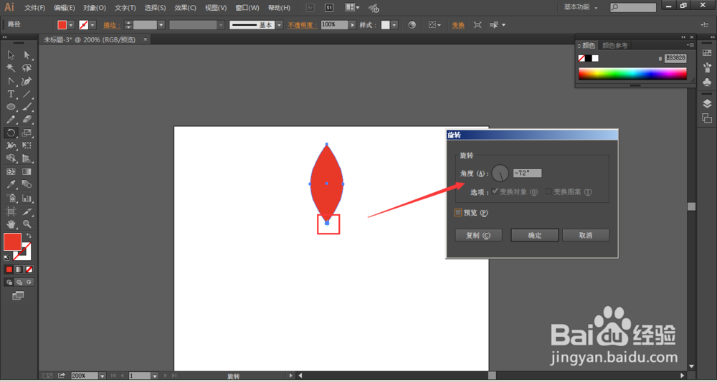Swap fill and stroke colors

29,236
